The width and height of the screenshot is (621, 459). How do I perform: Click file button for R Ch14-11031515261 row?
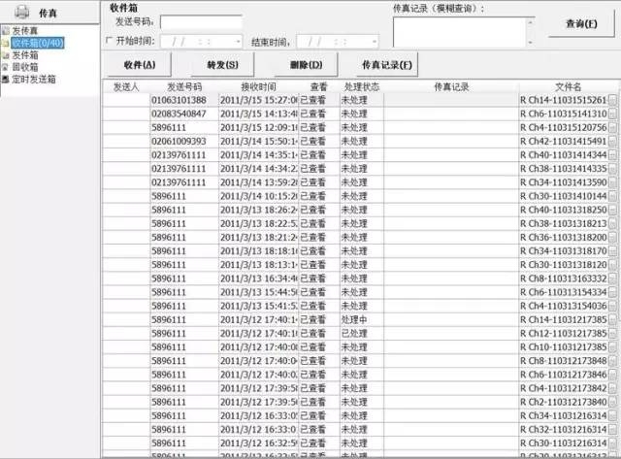[612, 101]
